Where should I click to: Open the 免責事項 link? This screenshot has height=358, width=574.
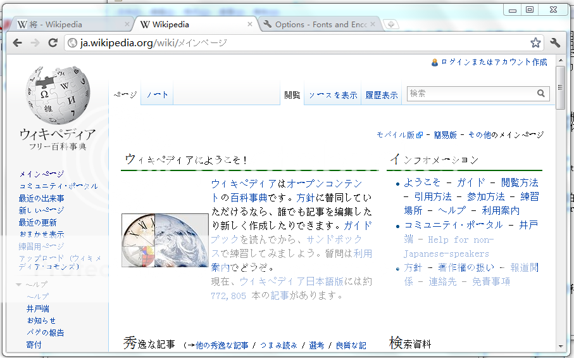click(x=491, y=281)
